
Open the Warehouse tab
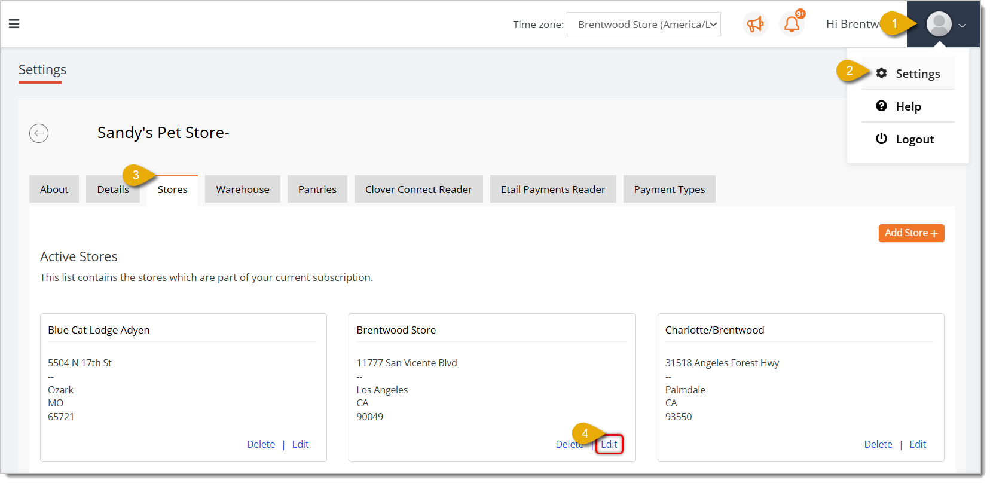tap(243, 189)
